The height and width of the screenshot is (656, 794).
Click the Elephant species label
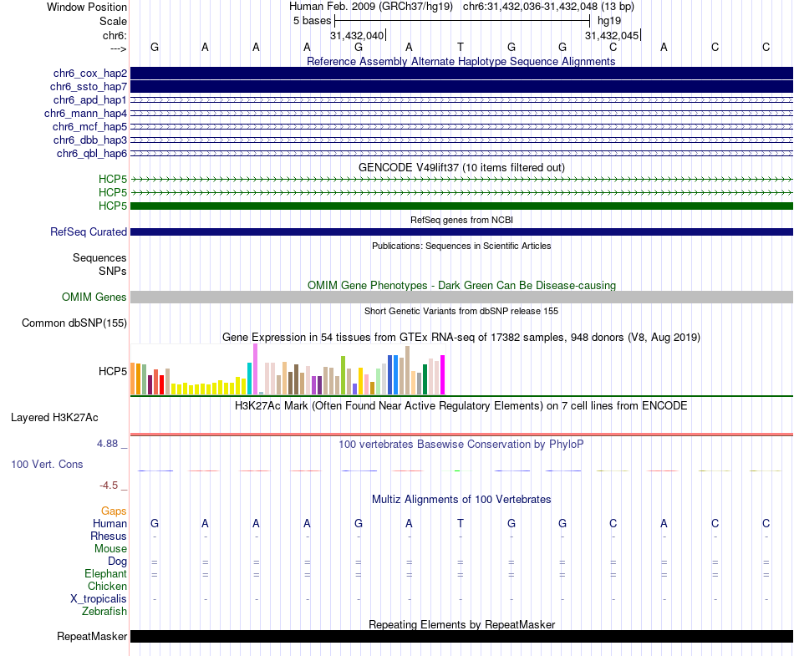[106, 573]
